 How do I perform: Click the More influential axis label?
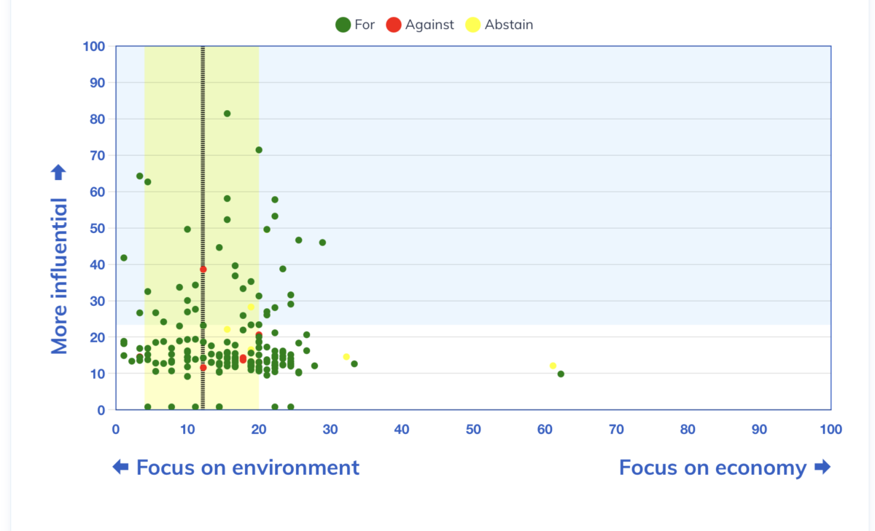[x=59, y=276]
